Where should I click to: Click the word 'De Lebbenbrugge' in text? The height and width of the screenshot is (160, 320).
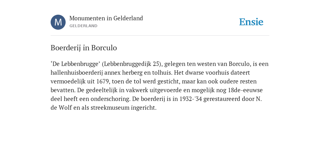[75, 64]
